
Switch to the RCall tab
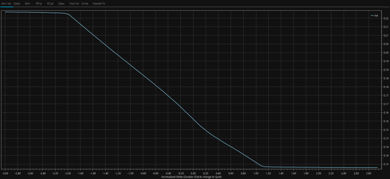coord(50,4)
